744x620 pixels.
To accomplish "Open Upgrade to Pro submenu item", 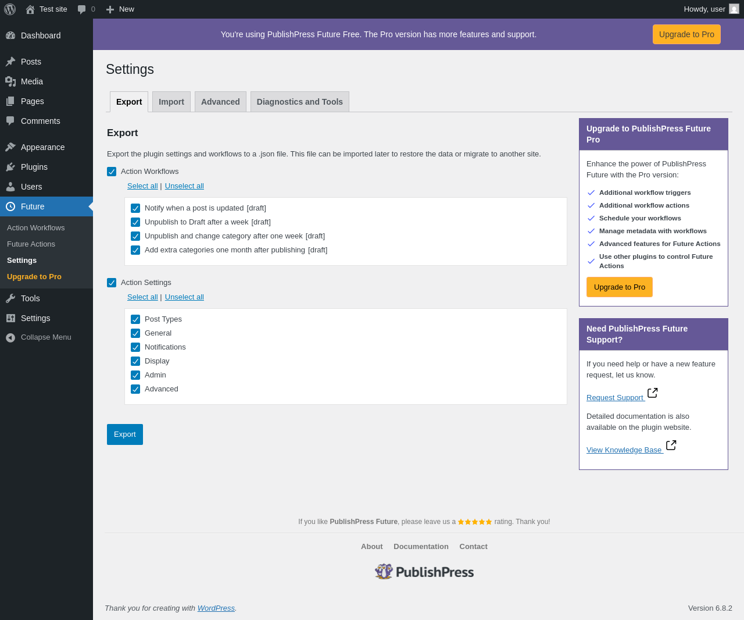I will pos(34,277).
